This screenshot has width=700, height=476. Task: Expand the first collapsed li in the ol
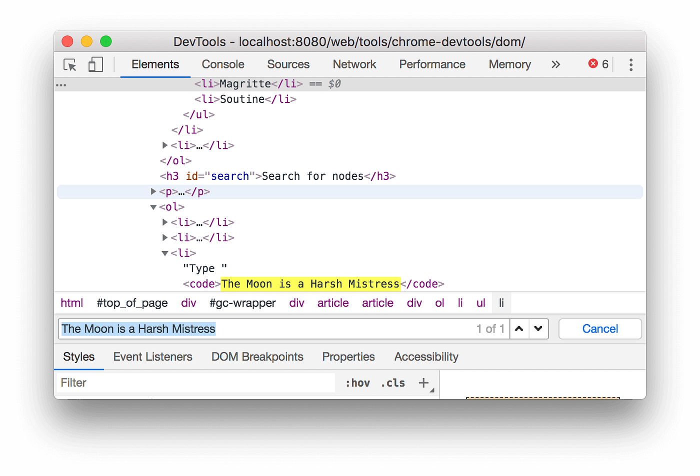(165, 222)
